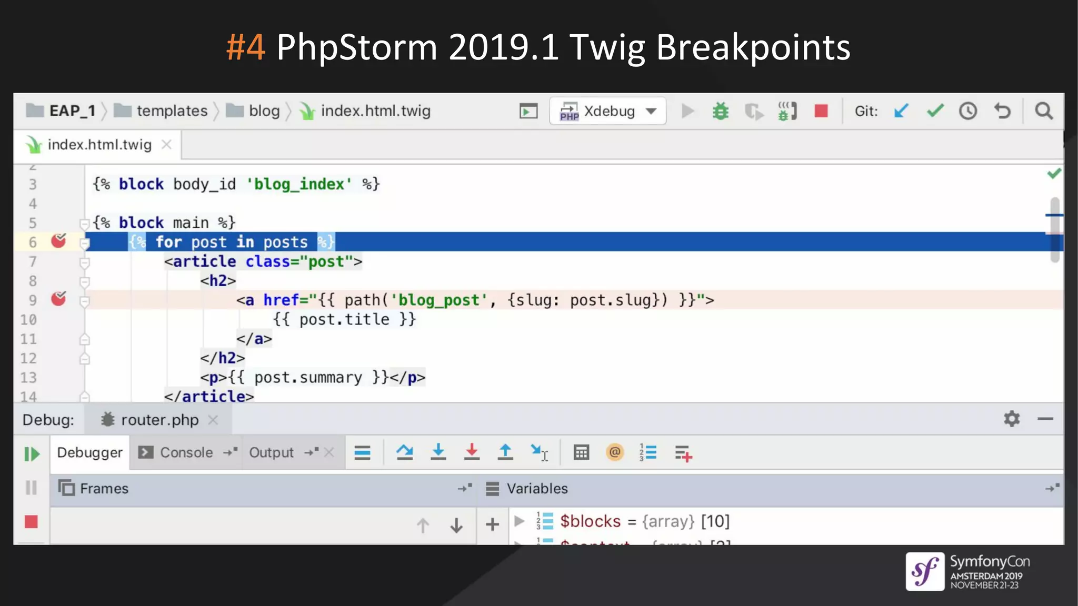
Task: Toggle sort values alphabetically icon
Action: [x=648, y=452]
